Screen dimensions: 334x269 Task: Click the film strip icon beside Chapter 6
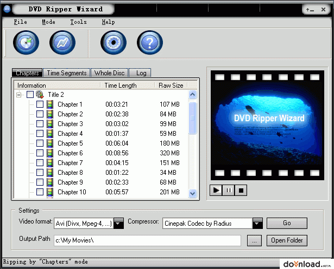50,153
